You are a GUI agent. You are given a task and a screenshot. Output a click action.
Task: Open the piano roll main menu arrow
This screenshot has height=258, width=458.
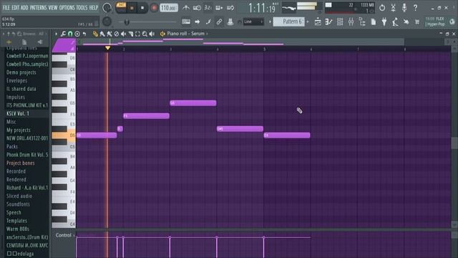click(x=57, y=34)
